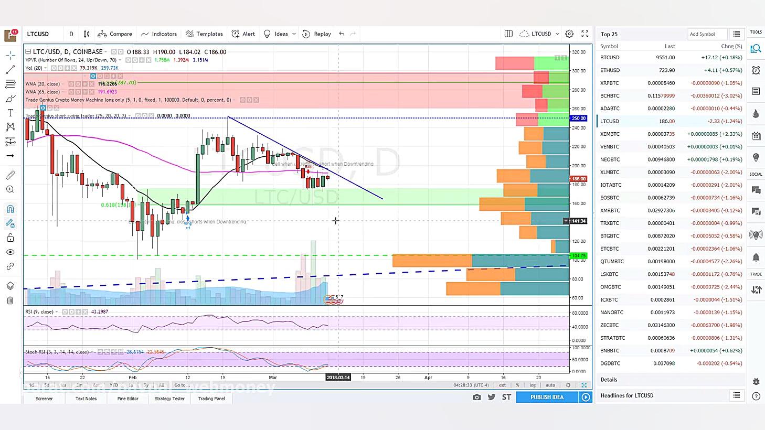Toggle the auto scale button

[x=550, y=385]
